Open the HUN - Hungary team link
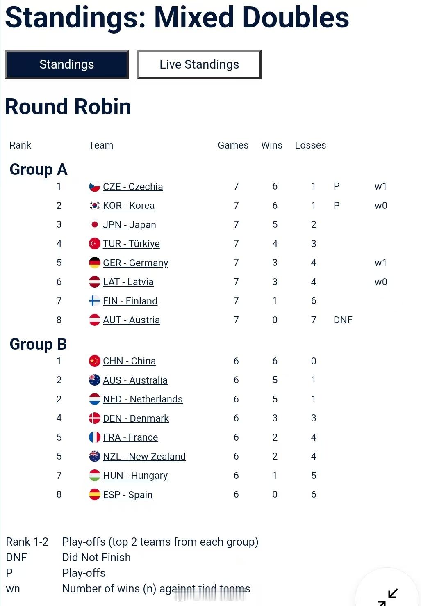The width and height of the screenshot is (421, 606). [x=135, y=476]
